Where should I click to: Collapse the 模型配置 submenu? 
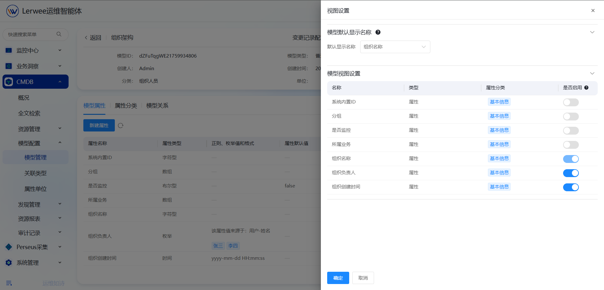click(x=60, y=143)
